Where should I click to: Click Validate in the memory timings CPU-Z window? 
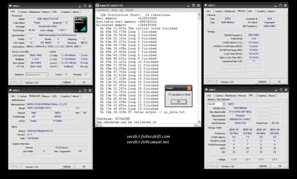[262, 82]
